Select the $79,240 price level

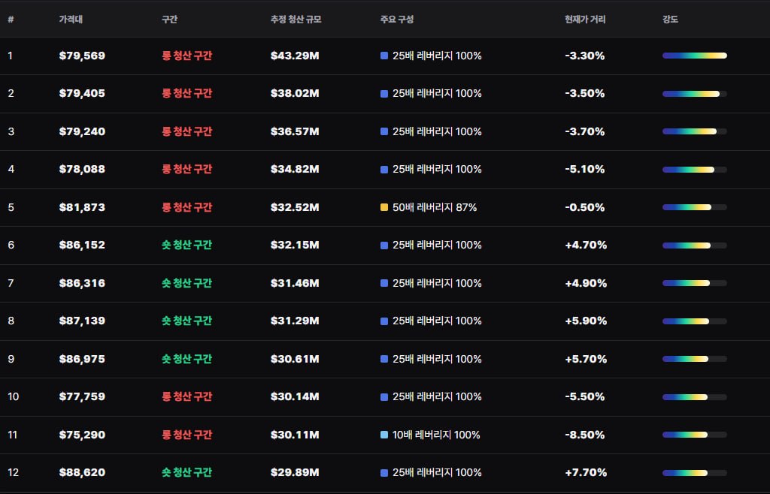(x=82, y=131)
